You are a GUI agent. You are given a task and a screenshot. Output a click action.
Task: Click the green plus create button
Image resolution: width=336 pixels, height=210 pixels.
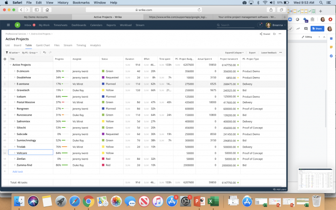click(x=17, y=25)
